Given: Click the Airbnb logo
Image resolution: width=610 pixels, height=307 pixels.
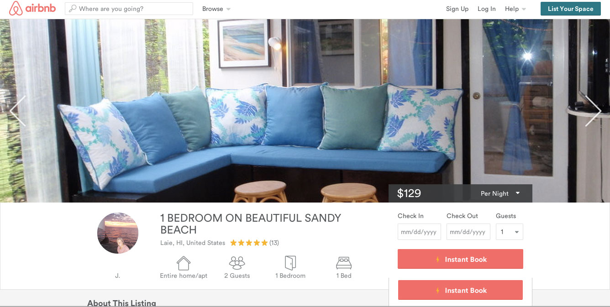Looking at the screenshot, I should 32,9.
